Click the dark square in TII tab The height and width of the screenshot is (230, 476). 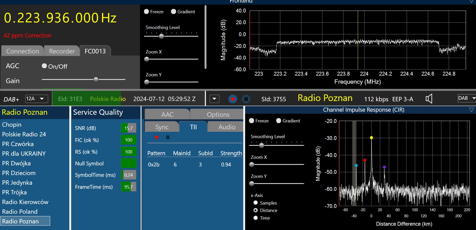click(168, 137)
